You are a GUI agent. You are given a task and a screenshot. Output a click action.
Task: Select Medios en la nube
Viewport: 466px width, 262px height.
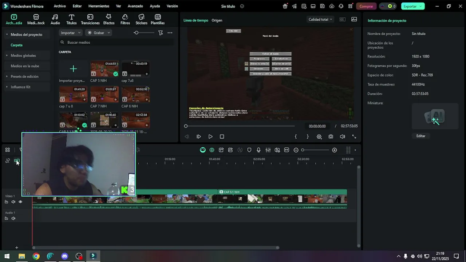pos(25,66)
